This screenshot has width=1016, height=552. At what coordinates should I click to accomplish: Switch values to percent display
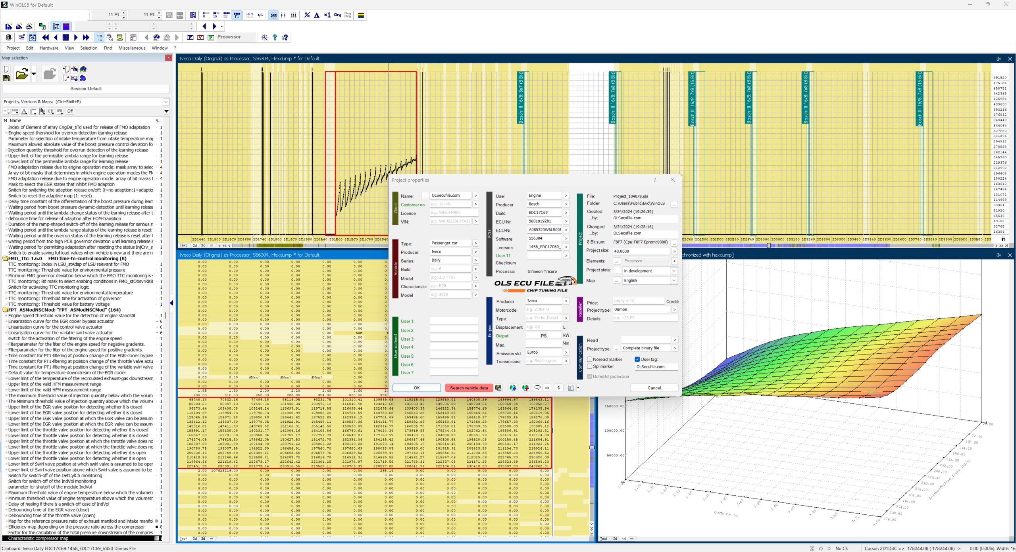click(307, 15)
